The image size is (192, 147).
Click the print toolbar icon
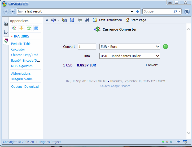coord(80,20)
